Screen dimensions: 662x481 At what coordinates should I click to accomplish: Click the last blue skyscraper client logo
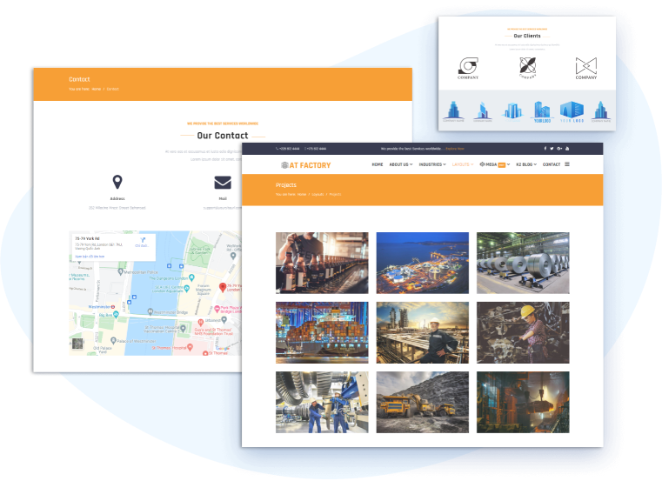point(601,111)
